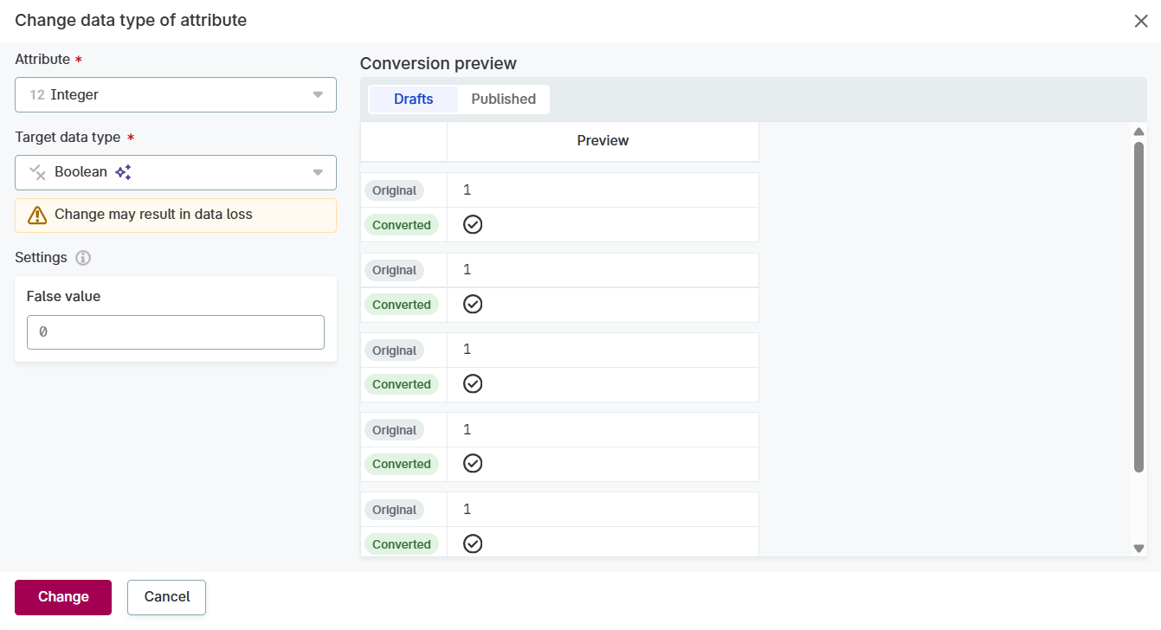Switch to the Published tab
The image size is (1161, 630).
click(x=503, y=99)
